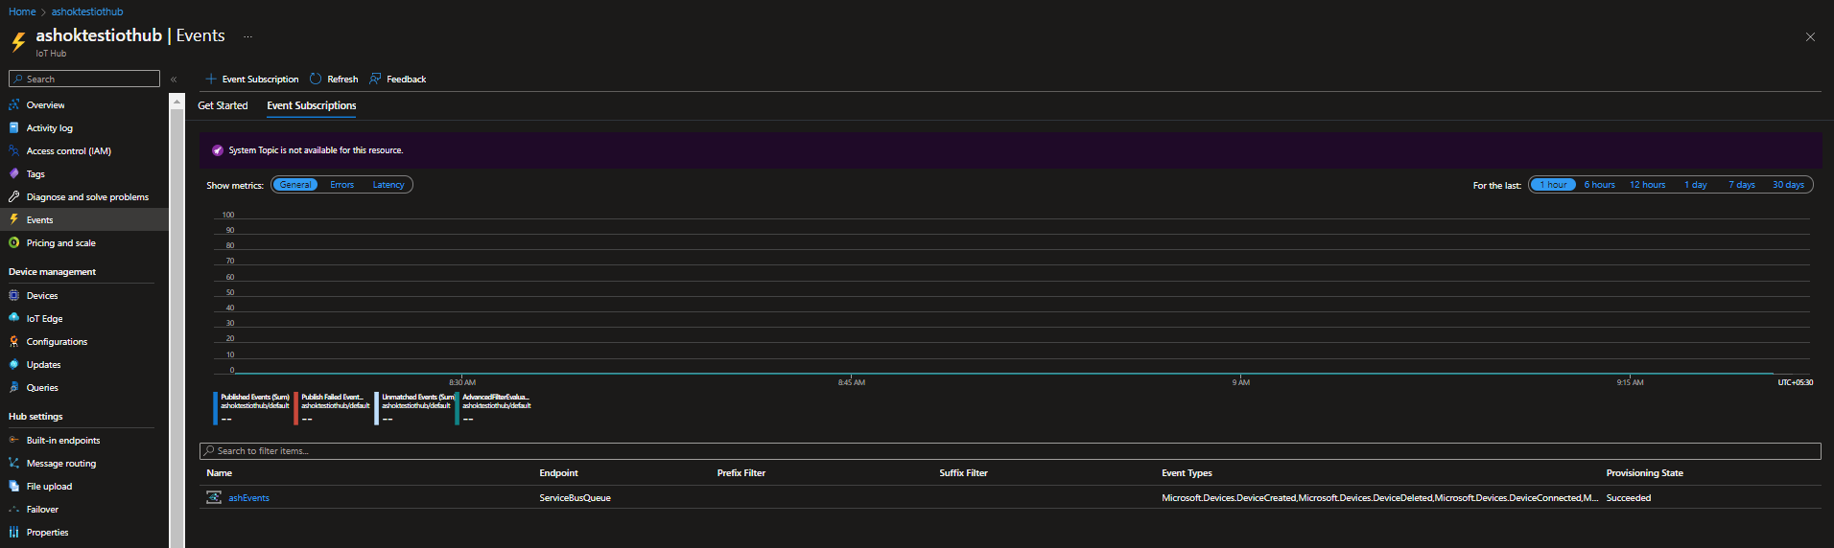Open the IoT Edge cloud icon
The image size is (1834, 548).
pyautogui.click(x=13, y=318)
